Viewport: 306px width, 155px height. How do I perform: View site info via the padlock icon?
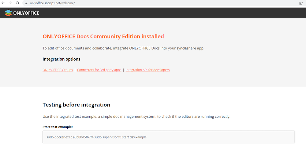click(x=27, y=3)
